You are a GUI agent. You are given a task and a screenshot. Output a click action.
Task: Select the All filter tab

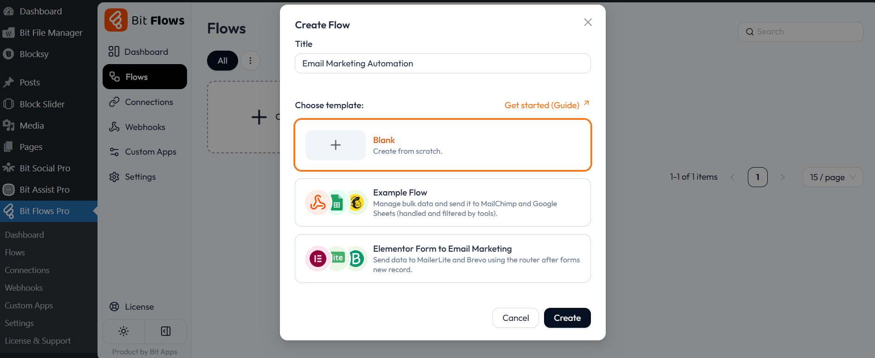(222, 60)
